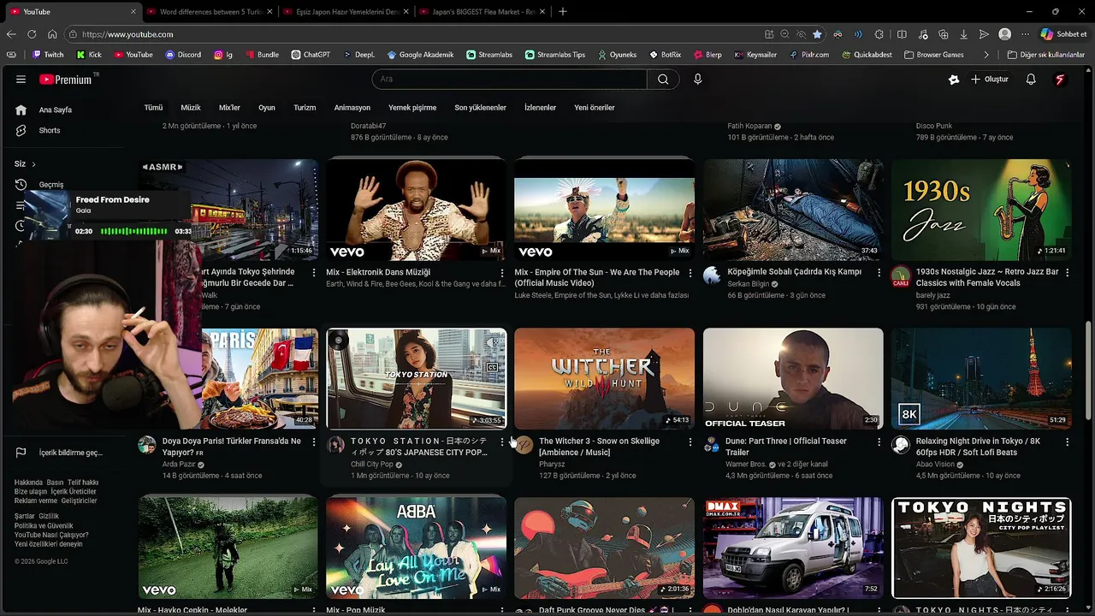The height and width of the screenshot is (616, 1095).
Task: Expand the Siz section chevron
Action: (x=33, y=164)
